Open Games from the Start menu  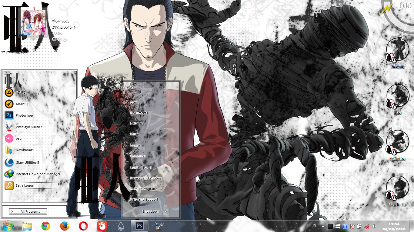[135, 146]
